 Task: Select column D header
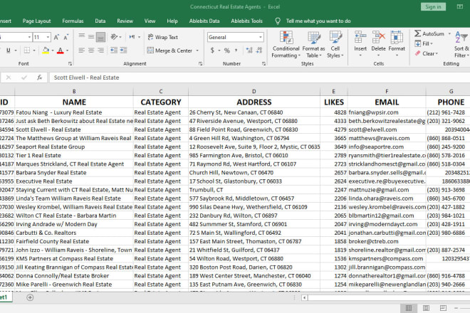point(254,91)
